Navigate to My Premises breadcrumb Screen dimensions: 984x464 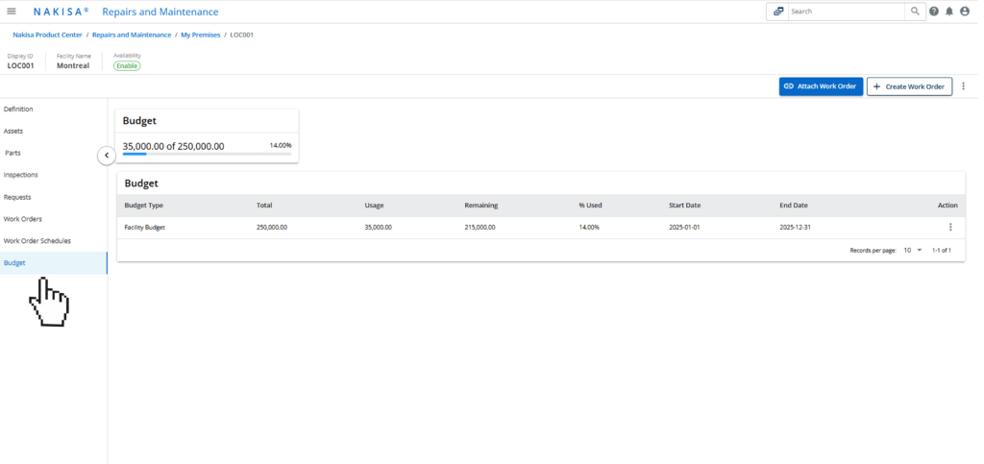click(200, 35)
